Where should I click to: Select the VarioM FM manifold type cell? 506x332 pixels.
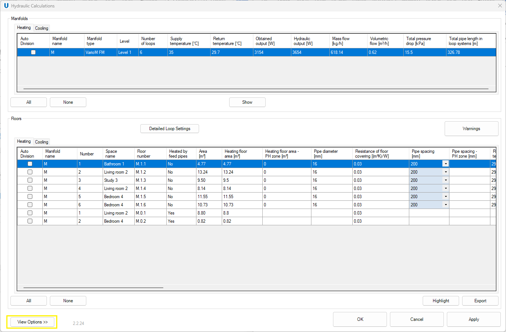pos(100,52)
